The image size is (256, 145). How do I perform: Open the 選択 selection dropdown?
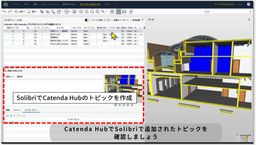(34, 12)
